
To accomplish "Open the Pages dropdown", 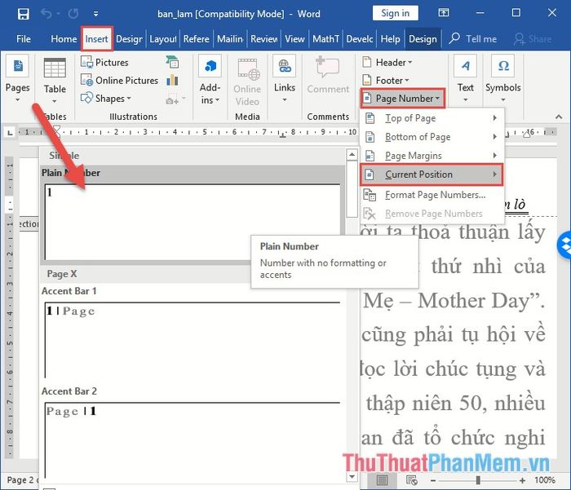I will [17, 79].
